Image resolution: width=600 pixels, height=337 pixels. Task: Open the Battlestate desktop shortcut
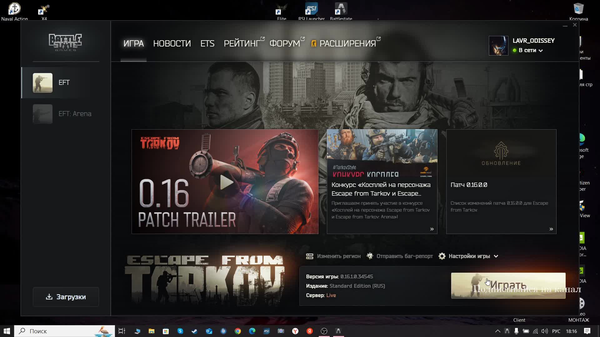[341, 12]
